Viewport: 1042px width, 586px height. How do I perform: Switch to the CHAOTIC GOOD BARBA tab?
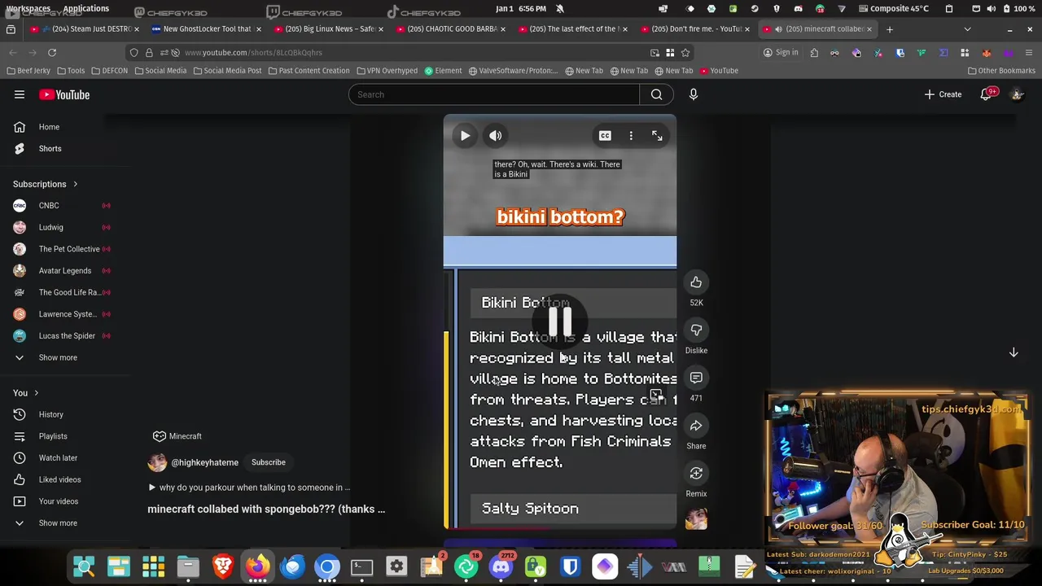point(452,29)
